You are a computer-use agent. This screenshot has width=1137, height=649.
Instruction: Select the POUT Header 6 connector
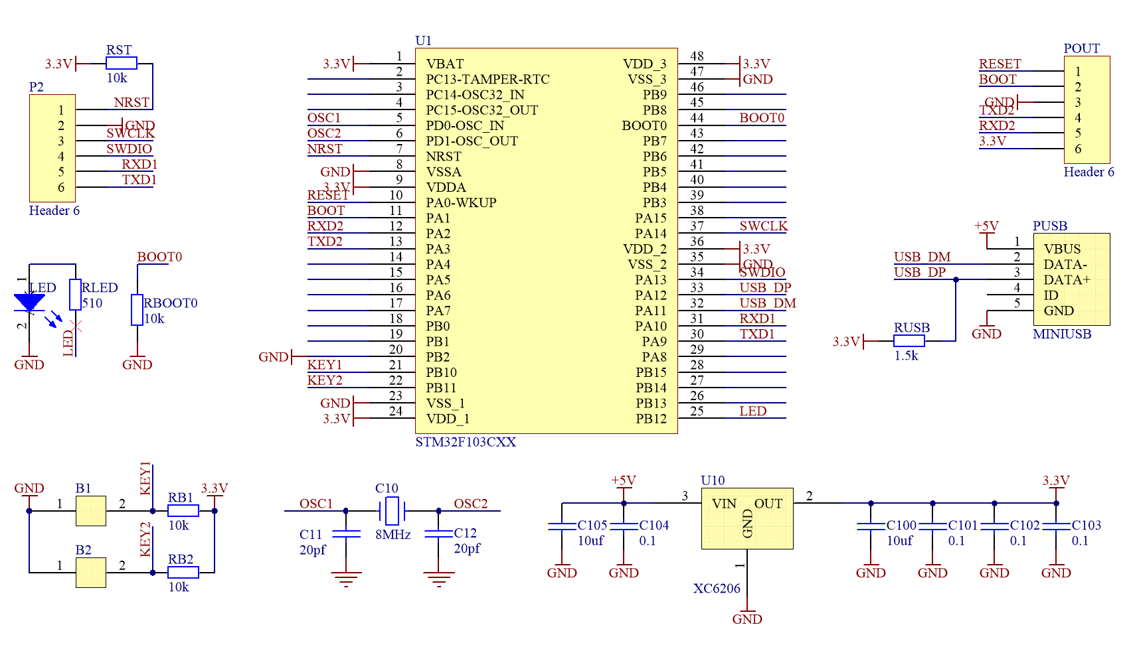(x=1087, y=109)
